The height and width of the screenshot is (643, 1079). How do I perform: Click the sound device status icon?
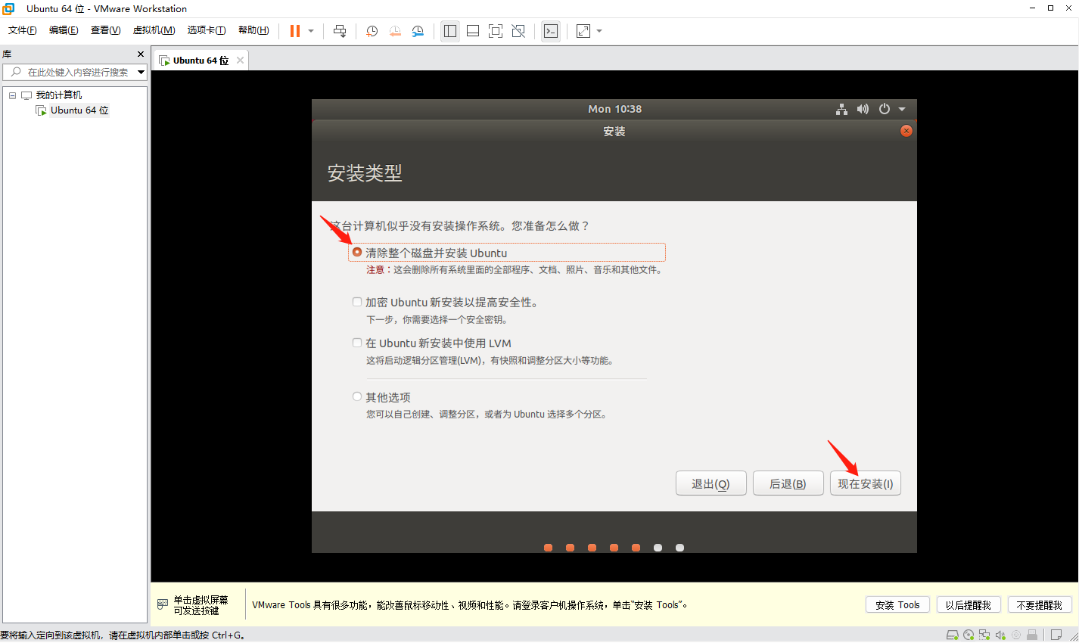click(1000, 635)
